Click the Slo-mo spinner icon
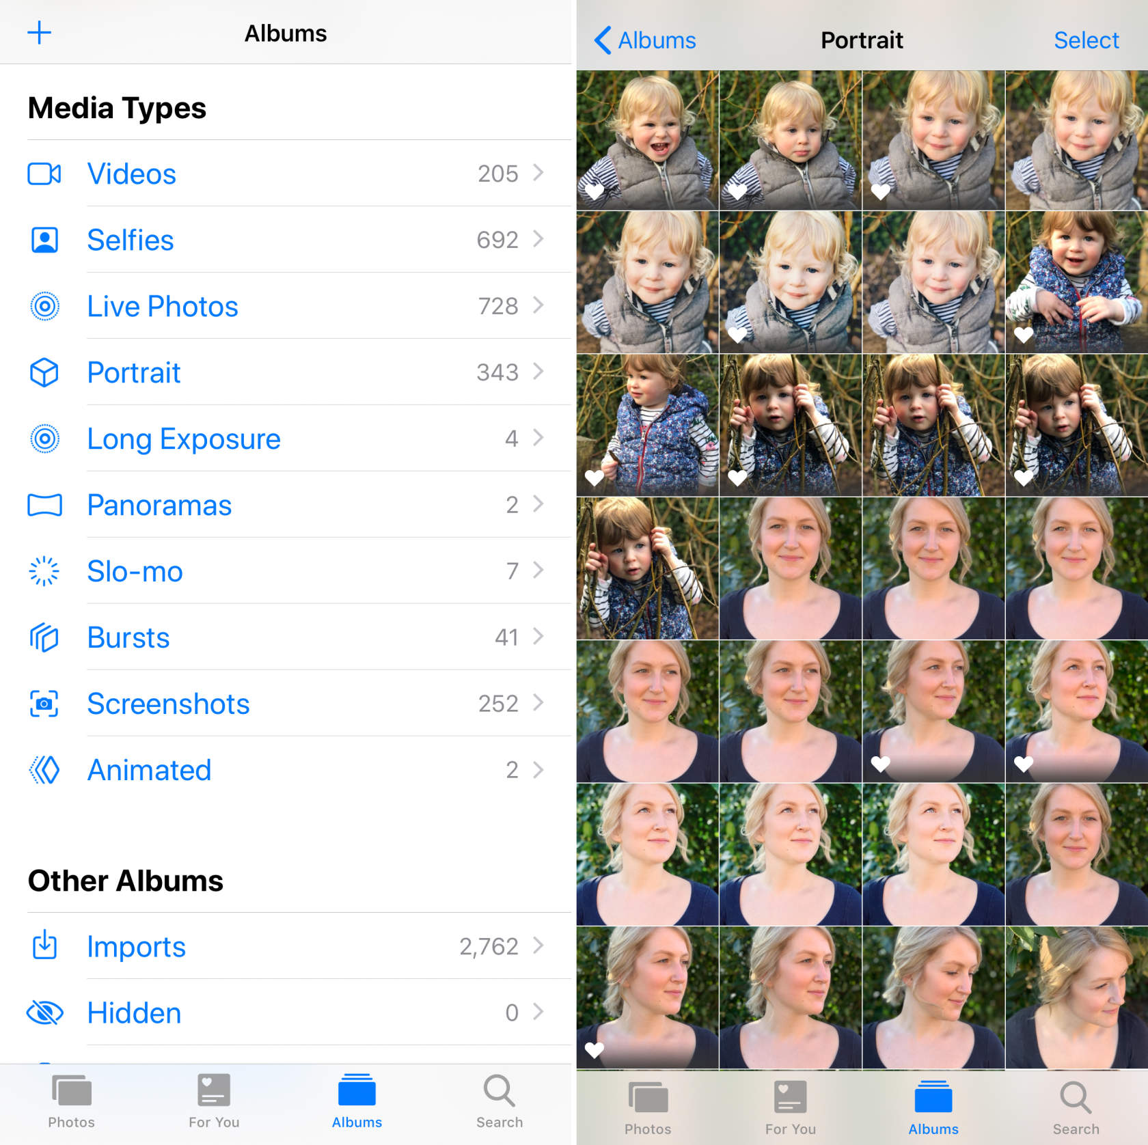The image size is (1148, 1145). (44, 572)
